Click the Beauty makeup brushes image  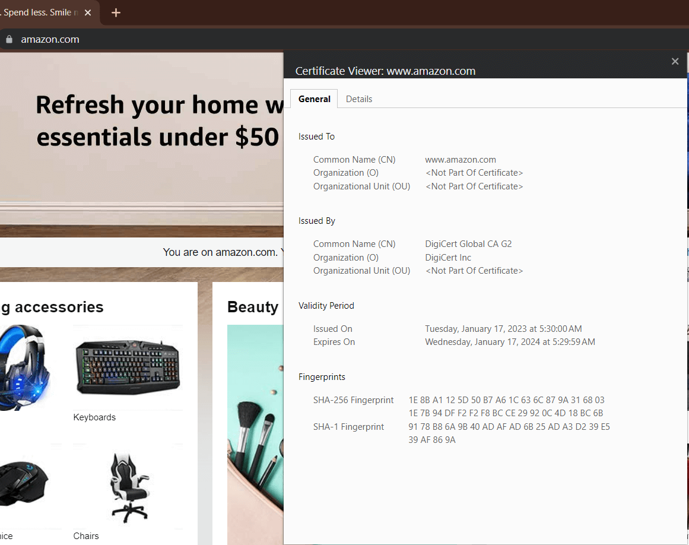pyautogui.click(x=255, y=435)
